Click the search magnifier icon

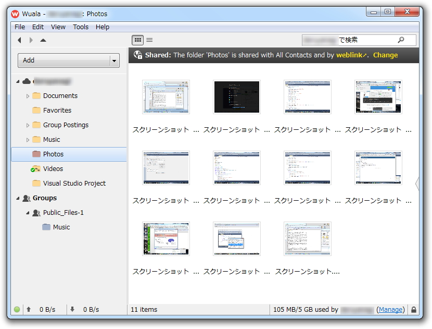401,40
